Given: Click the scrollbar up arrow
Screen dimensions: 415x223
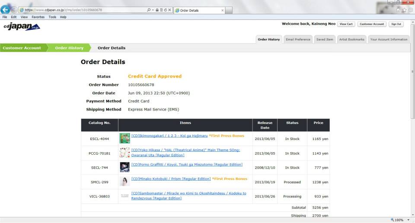Looking at the screenshot, I should [412, 22].
